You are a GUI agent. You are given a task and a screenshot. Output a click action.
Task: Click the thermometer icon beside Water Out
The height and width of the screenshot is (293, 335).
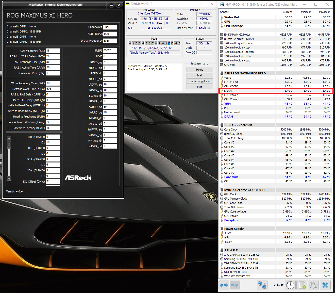point(222,17)
